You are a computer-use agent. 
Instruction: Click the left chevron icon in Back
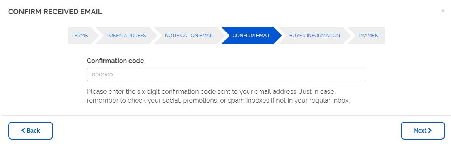[23, 131]
